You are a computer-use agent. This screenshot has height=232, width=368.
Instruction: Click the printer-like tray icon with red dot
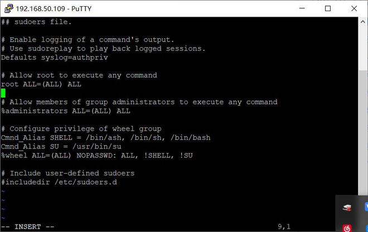point(347,208)
